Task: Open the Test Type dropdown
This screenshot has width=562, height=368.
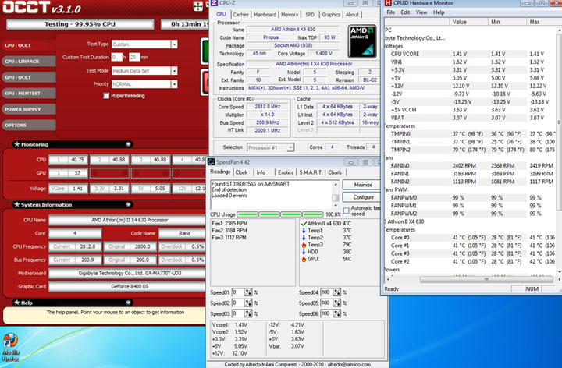Action: point(174,44)
